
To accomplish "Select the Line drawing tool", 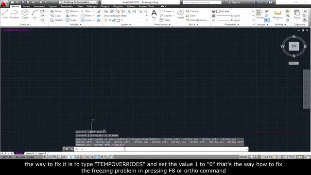I will (5, 14).
